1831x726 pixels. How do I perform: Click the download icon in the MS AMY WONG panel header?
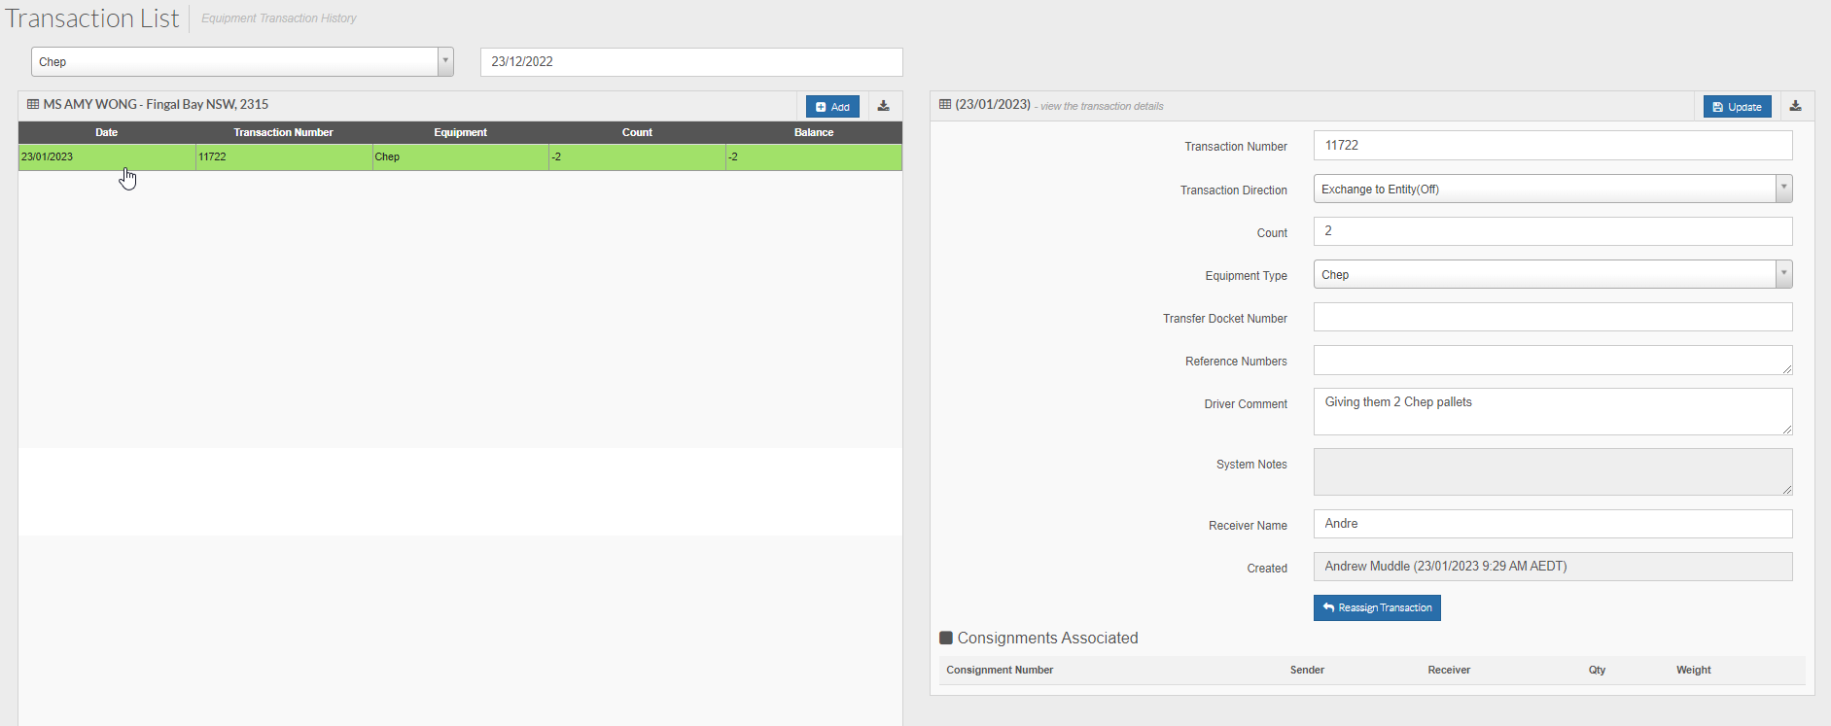click(x=883, y=106)
